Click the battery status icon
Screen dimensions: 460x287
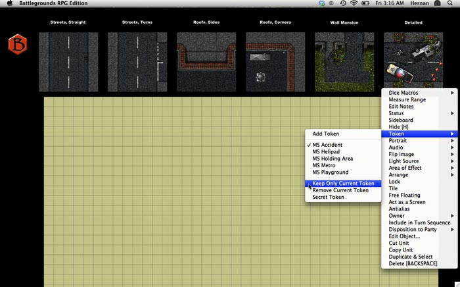coord(365,3)
